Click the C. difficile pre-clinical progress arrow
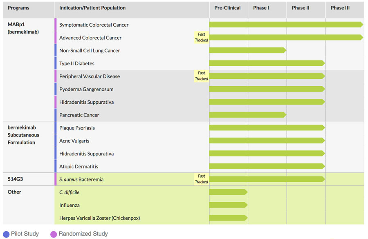Screen dimensions: 368x239 point(228,192)
